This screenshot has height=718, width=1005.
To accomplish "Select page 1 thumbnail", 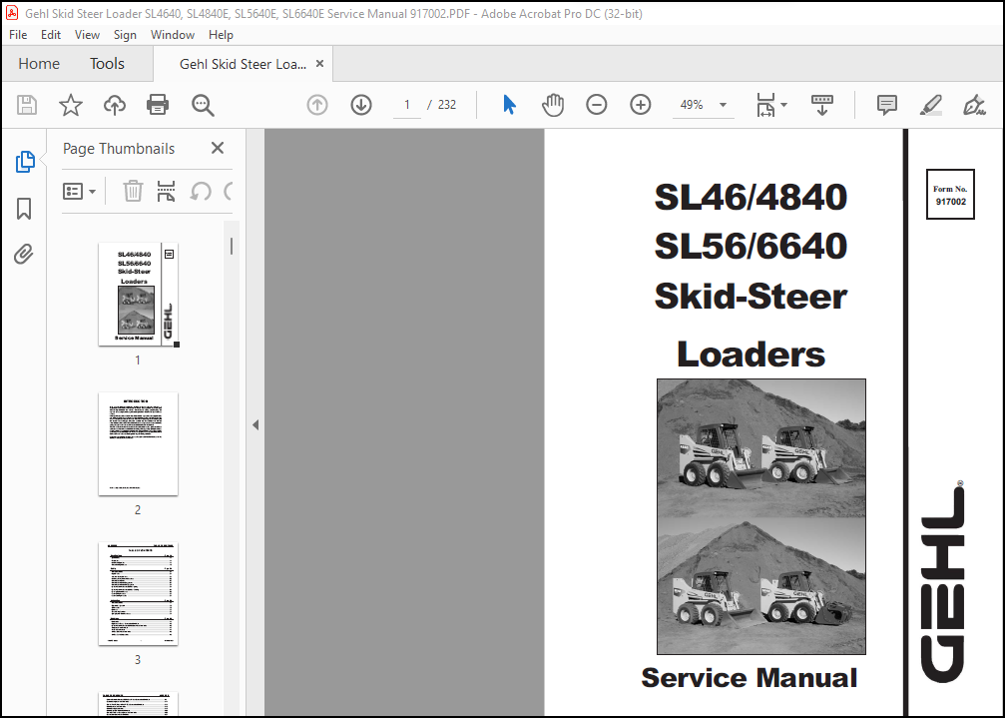I will (138, 295).
